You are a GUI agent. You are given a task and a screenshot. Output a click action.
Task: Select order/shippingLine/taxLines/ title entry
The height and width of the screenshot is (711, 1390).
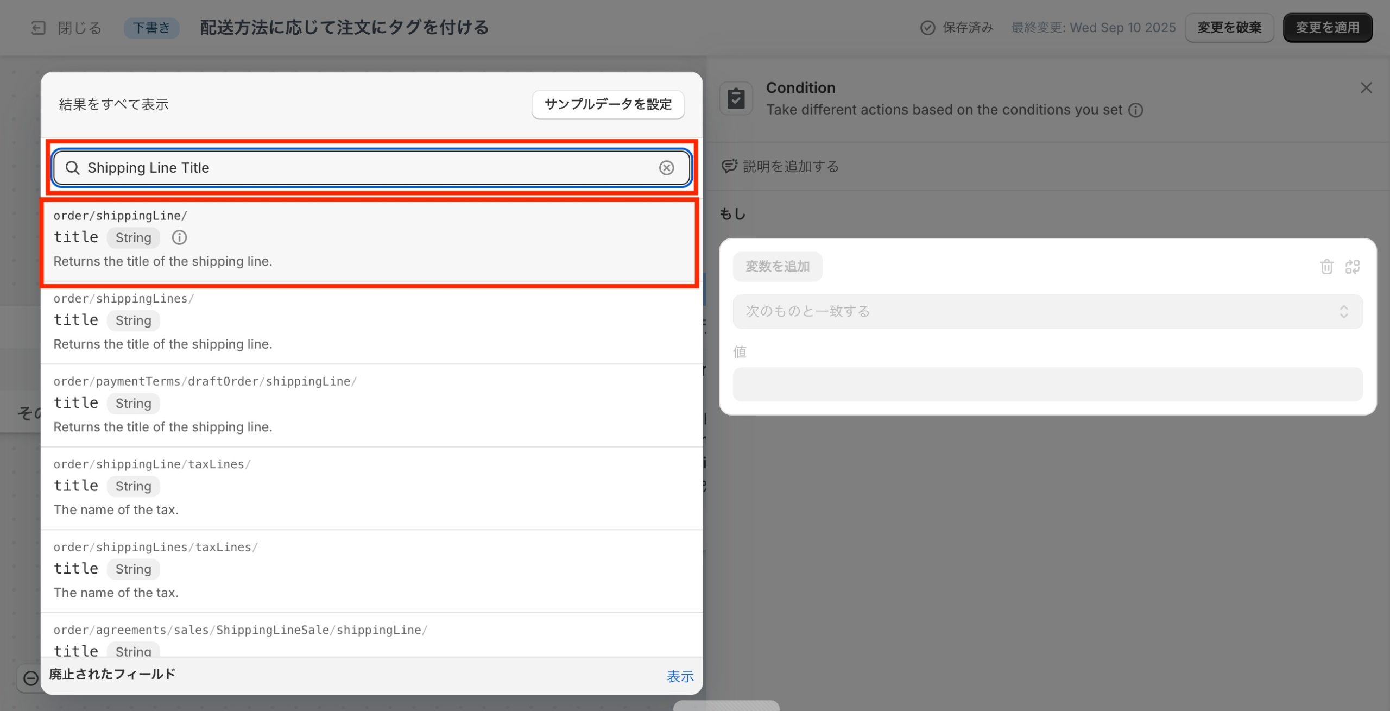click(x=369, y=487)
